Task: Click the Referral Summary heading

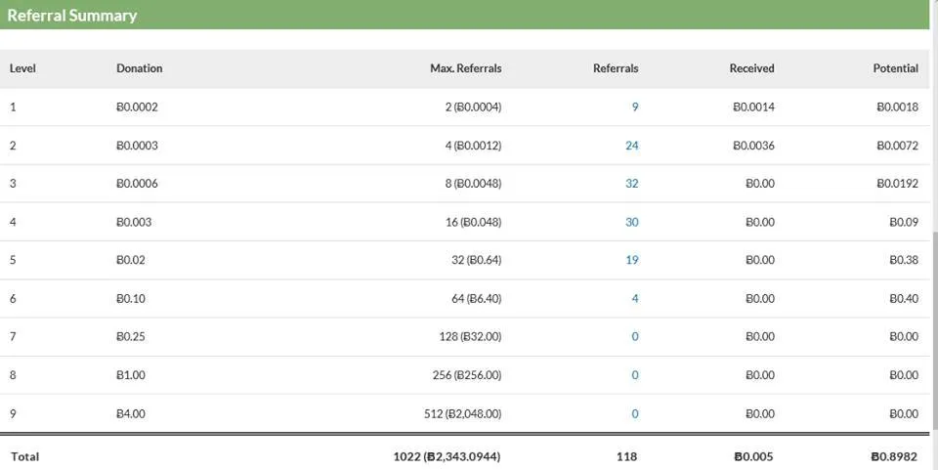Action: (71, 15)
